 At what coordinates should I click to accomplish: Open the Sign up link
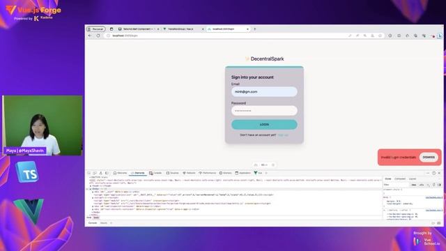click(x=283, y=135)
